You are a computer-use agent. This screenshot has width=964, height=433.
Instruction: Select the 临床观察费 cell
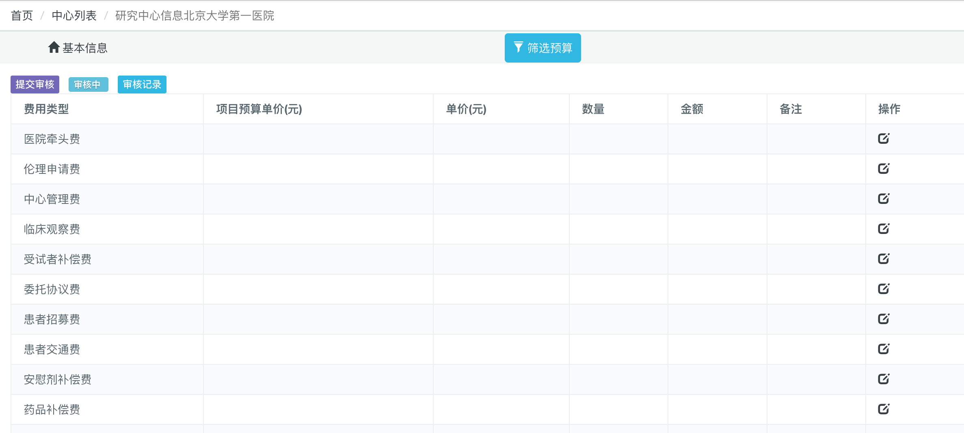pyautogui.click(x=107, y=229)
